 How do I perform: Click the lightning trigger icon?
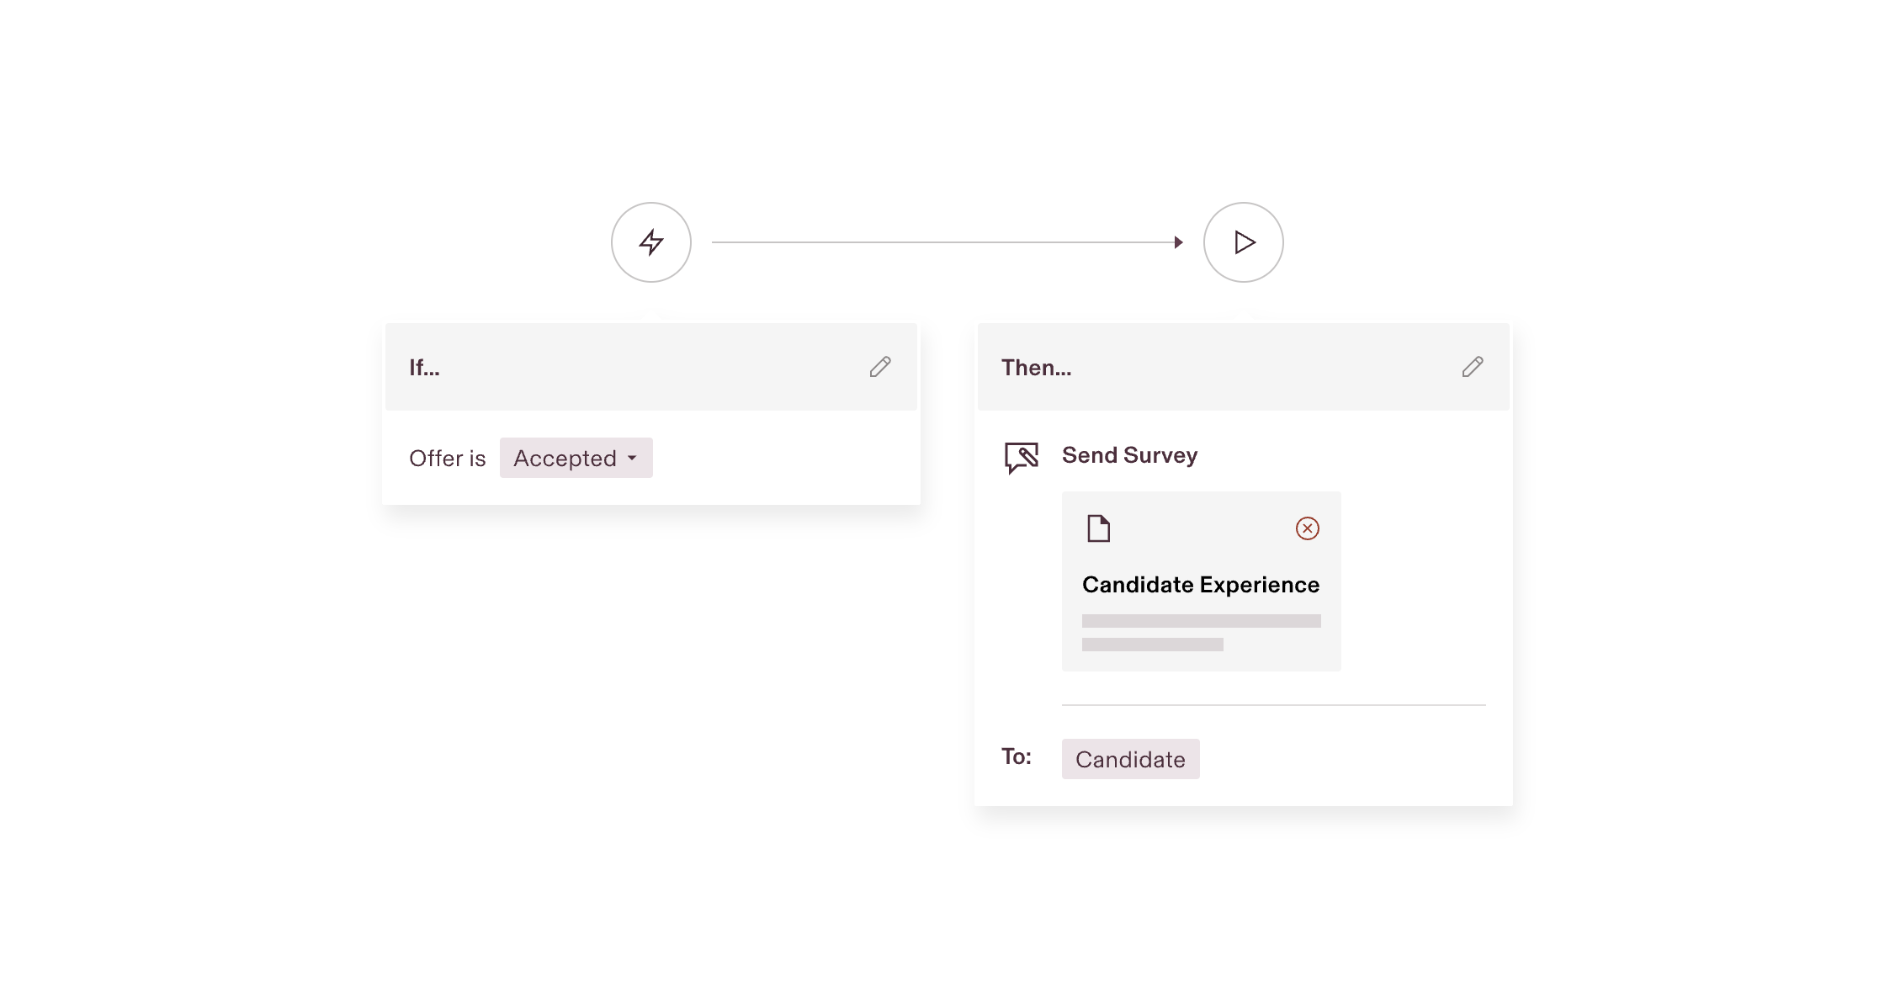tap(650, 242)
